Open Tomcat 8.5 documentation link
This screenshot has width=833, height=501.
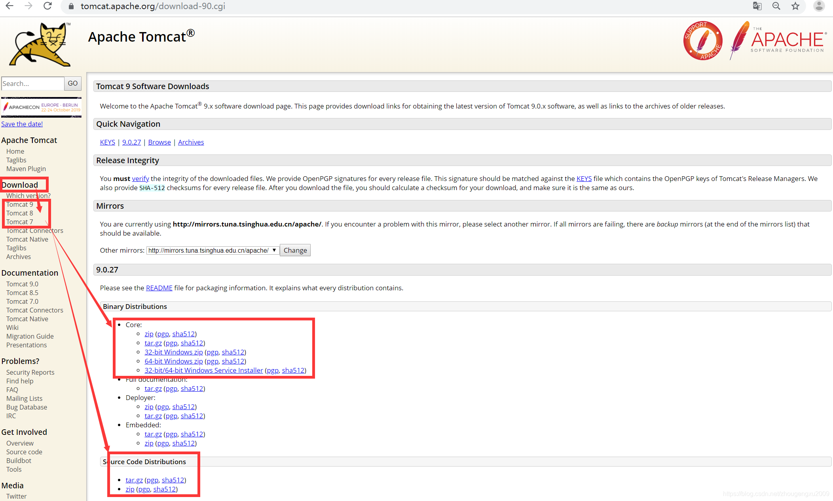coord(23,293)
